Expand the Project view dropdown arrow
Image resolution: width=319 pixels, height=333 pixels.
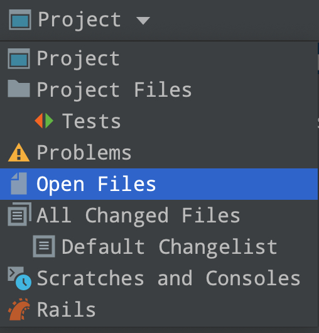click(x=143, y=21)
